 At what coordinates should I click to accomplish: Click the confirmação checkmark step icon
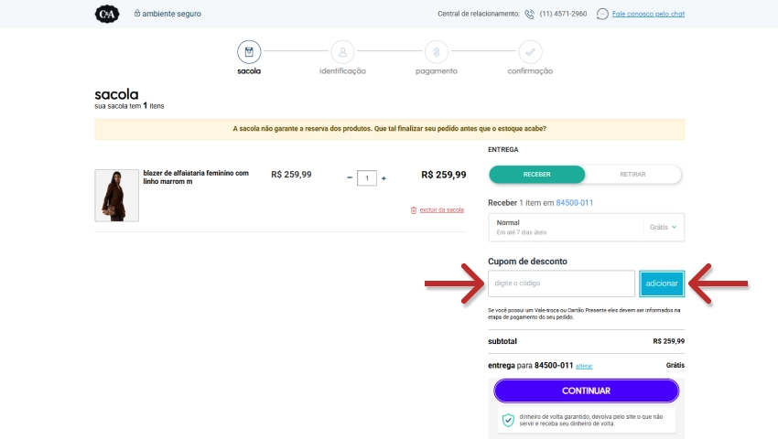(530, 51)
